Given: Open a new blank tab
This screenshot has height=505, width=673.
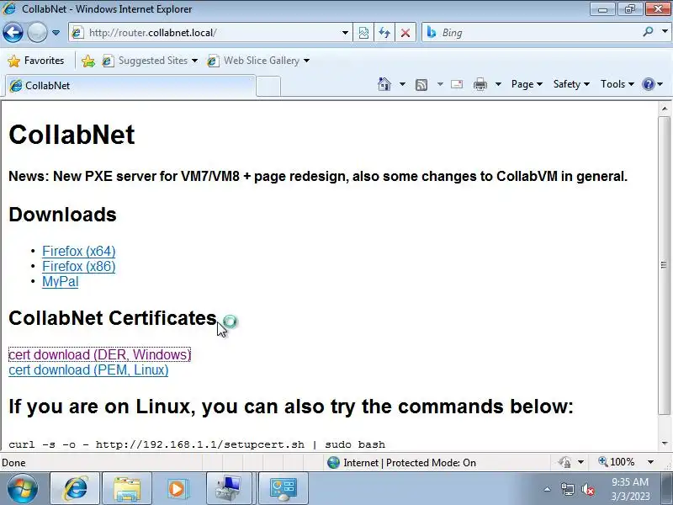Looking at the screenshot, I should tap(268, 86).
